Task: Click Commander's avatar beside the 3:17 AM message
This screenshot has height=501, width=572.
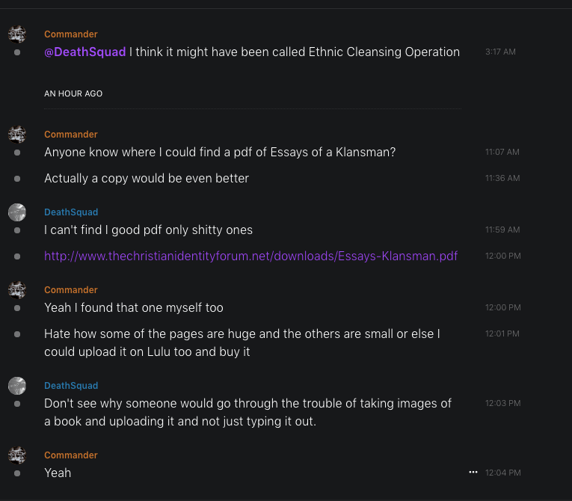Action: (16, 34)
